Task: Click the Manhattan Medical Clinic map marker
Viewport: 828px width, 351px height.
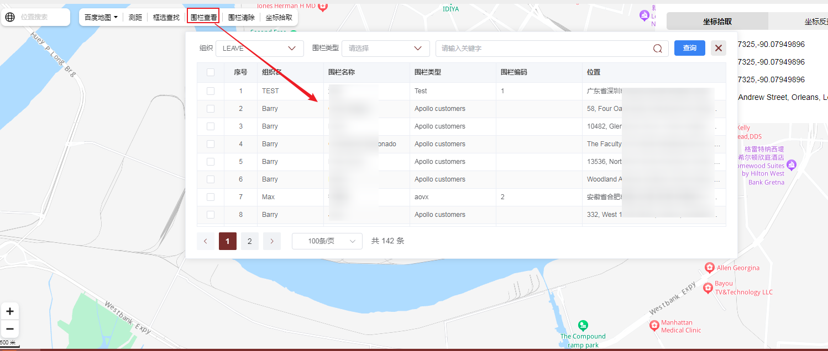Action: point(654,326)
